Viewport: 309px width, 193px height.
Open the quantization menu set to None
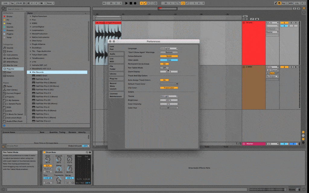pyautogui.click(x=50, y=3)
